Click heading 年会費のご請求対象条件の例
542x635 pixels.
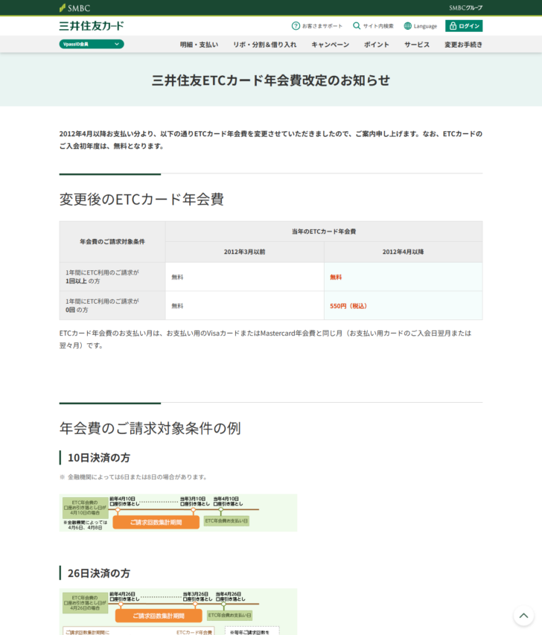click(x=150, y=428)
